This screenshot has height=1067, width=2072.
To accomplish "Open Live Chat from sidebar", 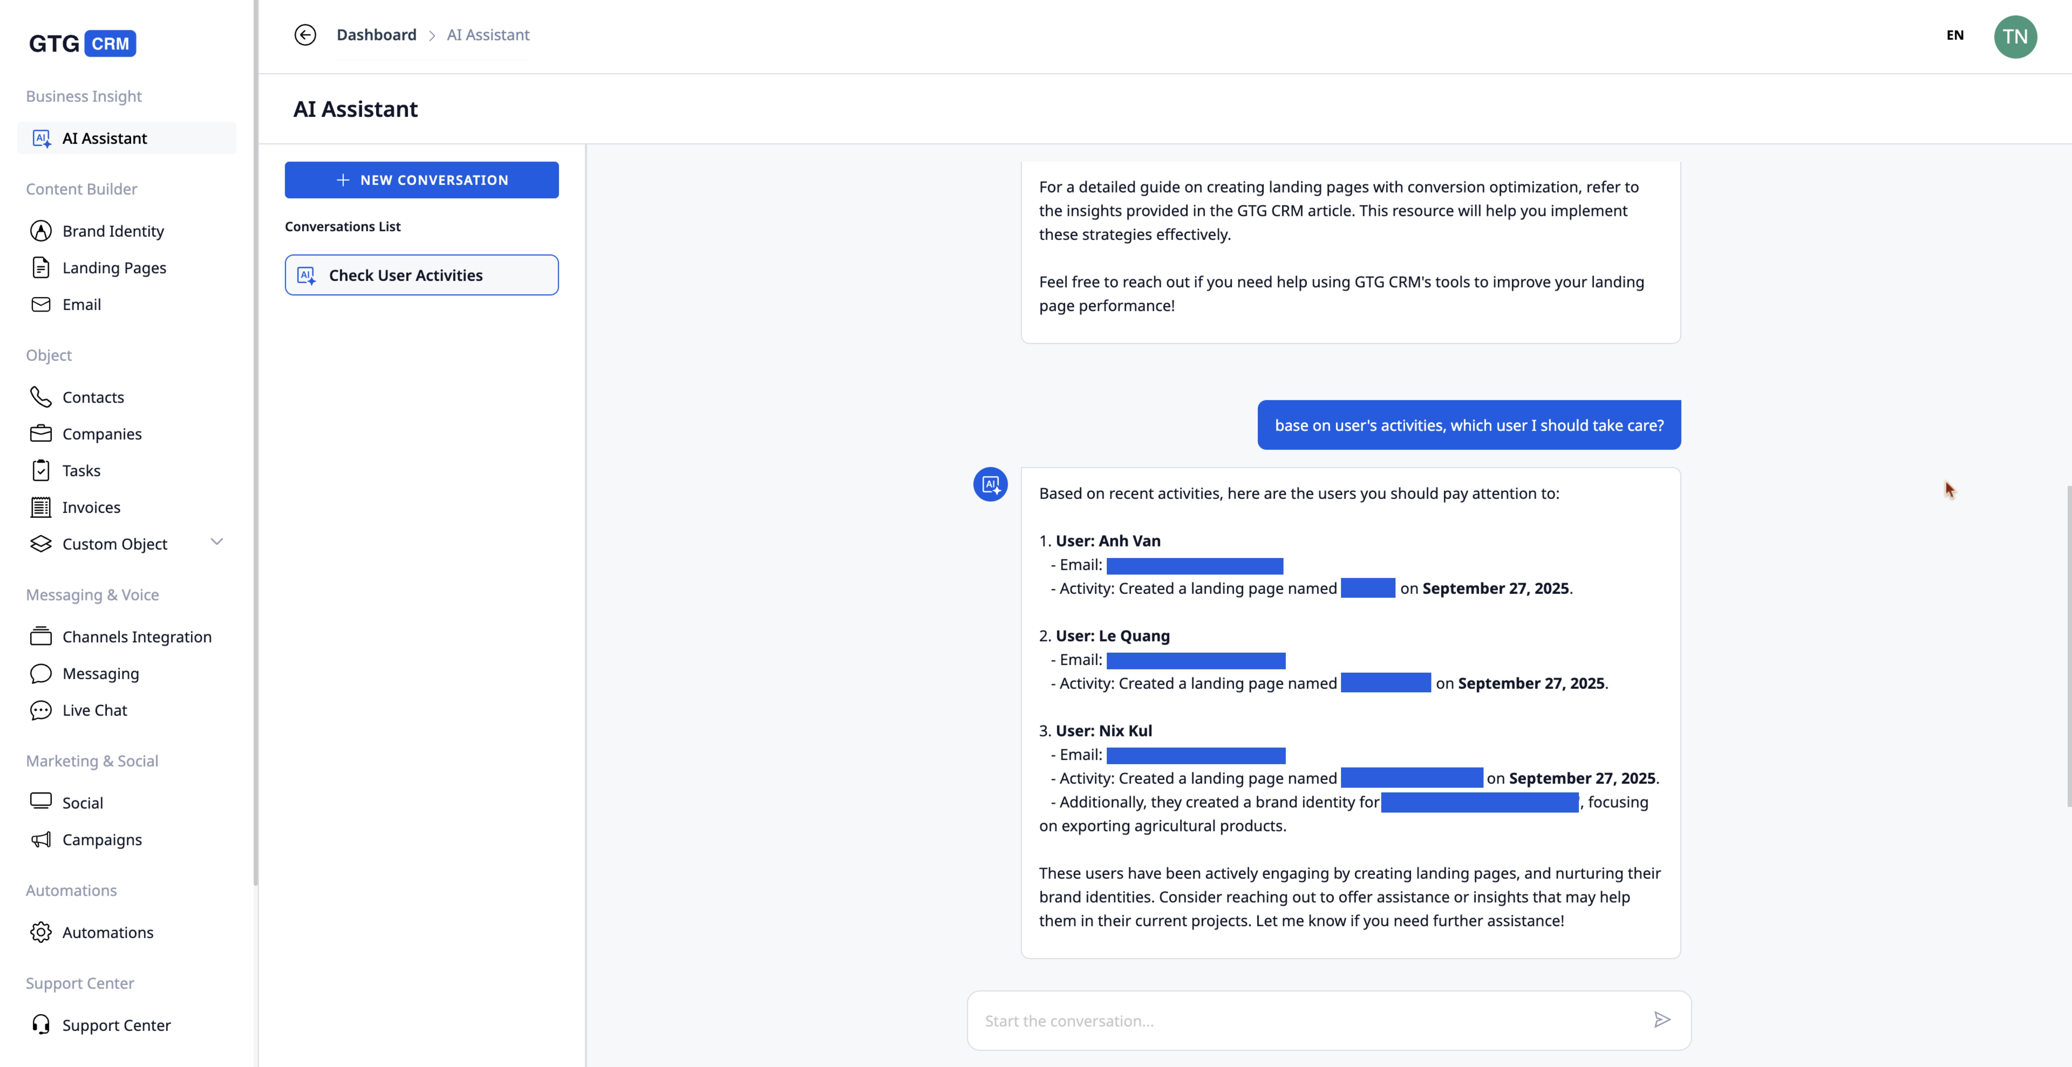I will [x=94, y=710].
